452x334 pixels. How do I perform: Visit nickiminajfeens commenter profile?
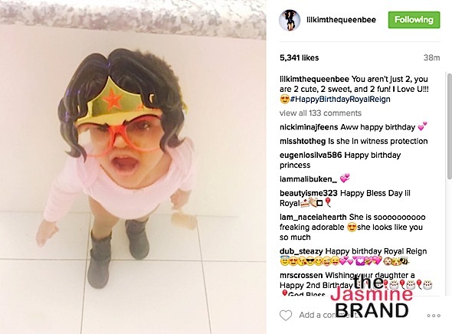click(309, 127)
